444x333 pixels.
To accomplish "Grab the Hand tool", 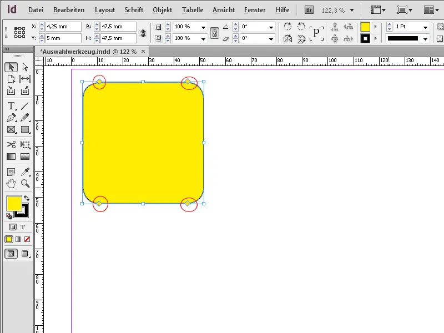I will 10,182.
